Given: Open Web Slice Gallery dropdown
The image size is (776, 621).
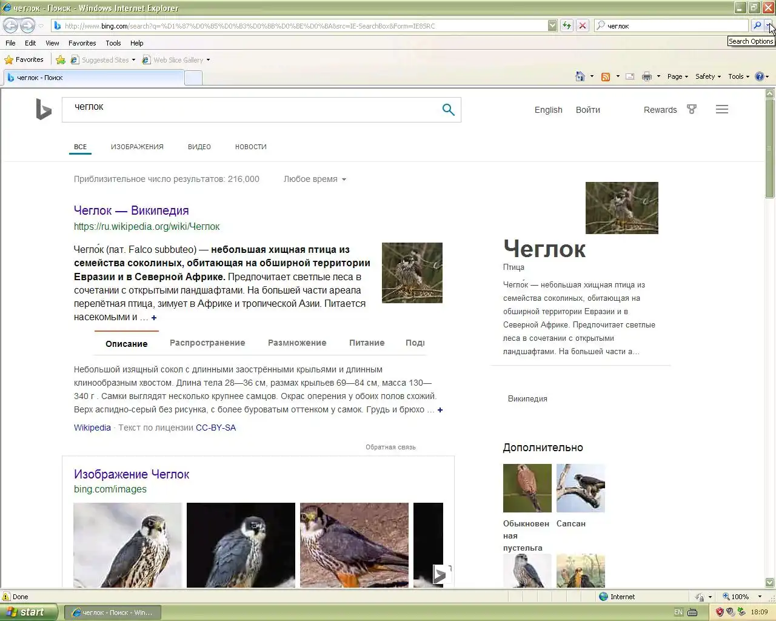Looking at the screenshot, I should click(207, 60).
